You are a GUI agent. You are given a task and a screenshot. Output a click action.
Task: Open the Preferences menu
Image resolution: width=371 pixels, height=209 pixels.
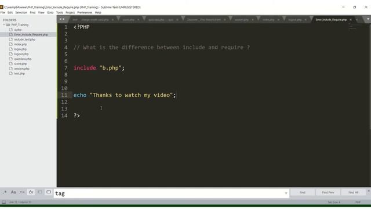point(85,13)
